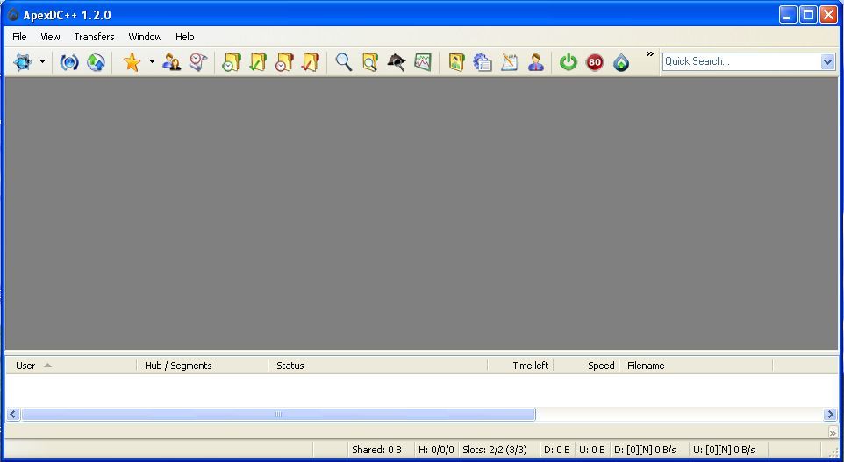Open the File menu
This screenshot has width=844, height=462.
click(19, 37)
